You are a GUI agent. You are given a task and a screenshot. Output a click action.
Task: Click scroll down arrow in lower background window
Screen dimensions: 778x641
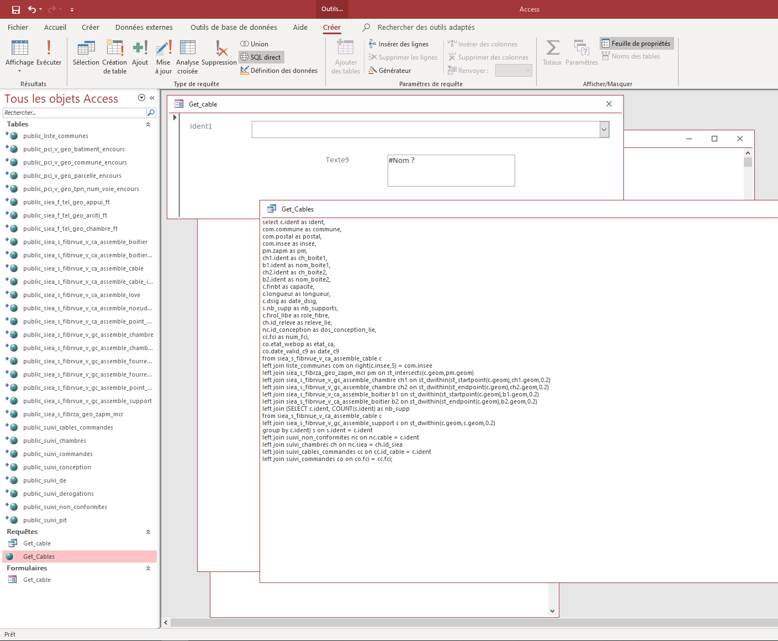click(552, 611)
